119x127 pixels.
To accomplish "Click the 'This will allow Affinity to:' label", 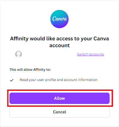I will click(30, 70).
